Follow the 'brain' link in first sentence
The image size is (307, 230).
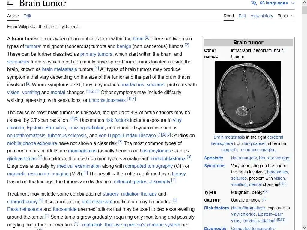(138, 39)
